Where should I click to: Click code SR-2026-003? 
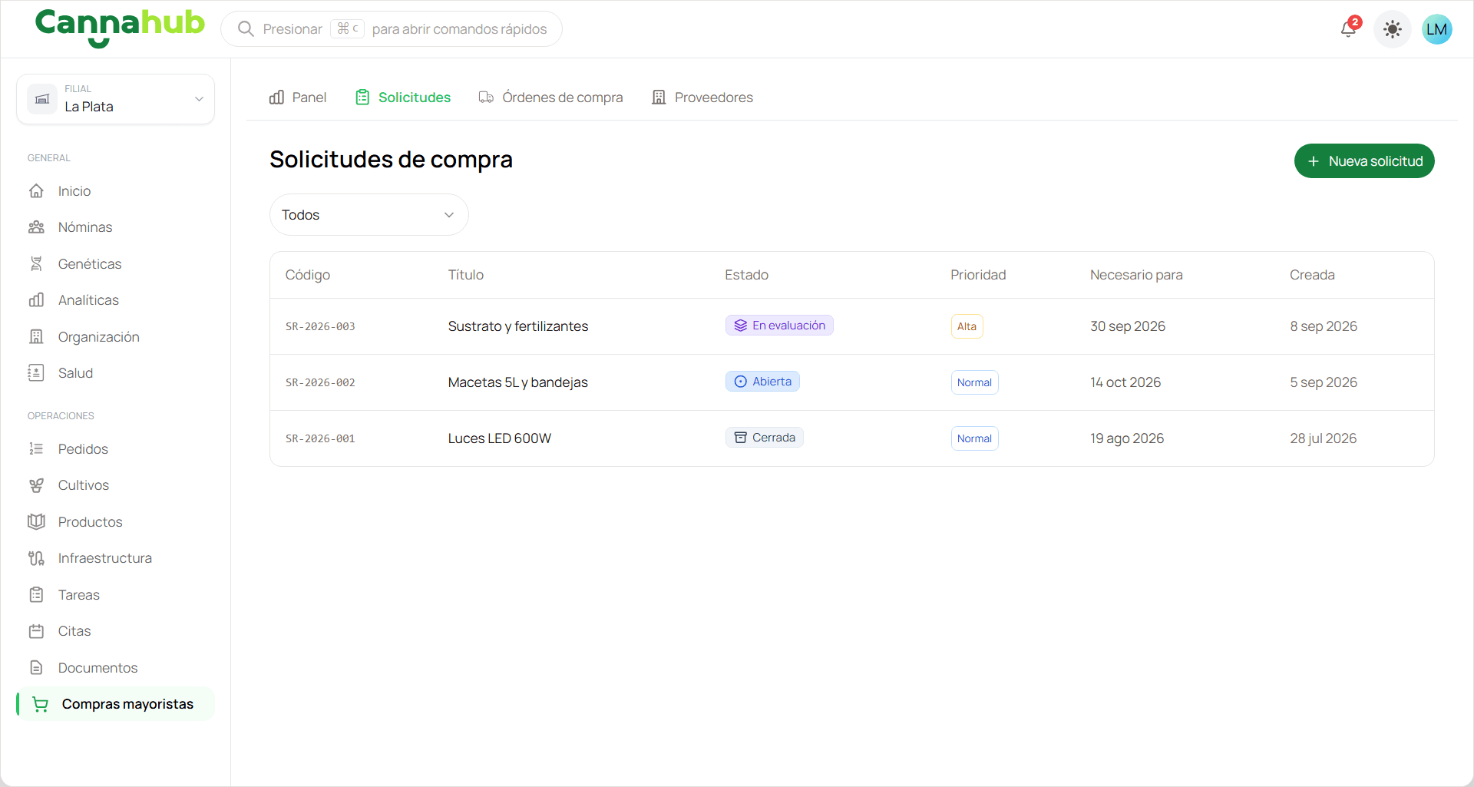coord(320,326)
